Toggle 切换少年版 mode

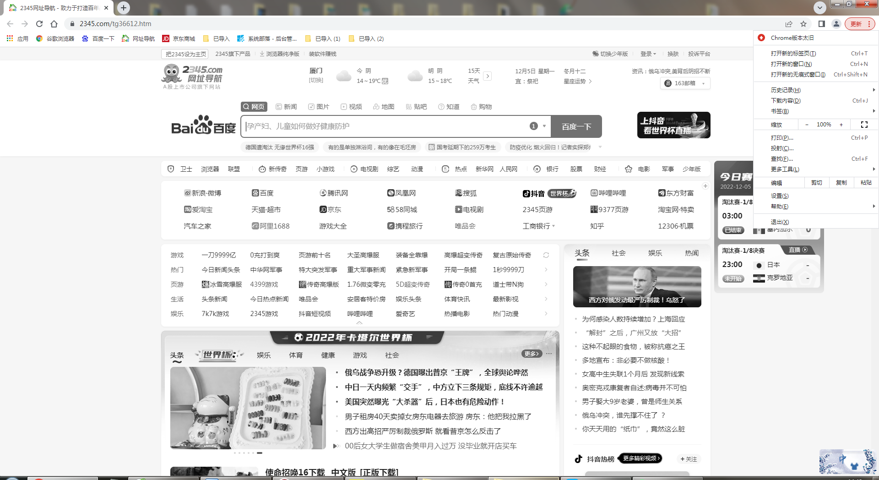click(x=610, y=54)
